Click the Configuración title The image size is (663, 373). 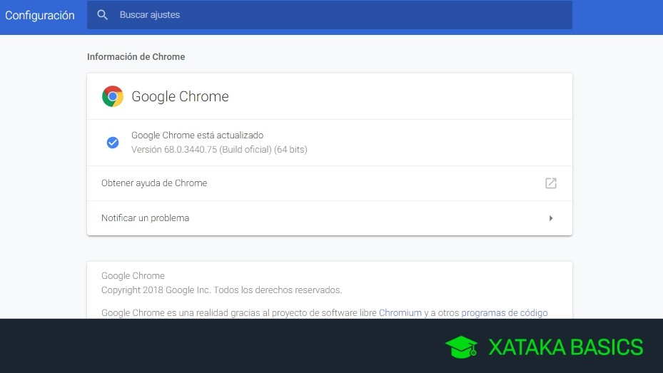40,15
